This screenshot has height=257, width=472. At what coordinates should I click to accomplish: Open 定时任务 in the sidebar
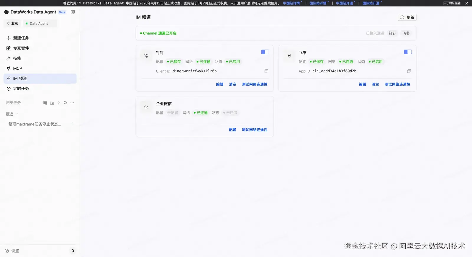pyautogui.click(x=40, y=89)
